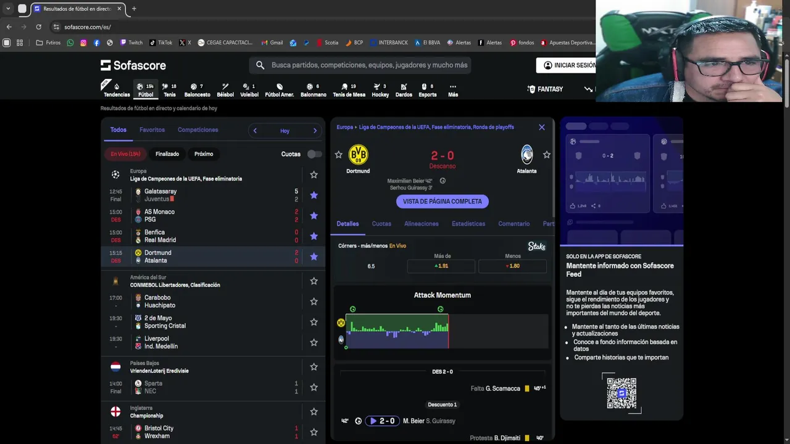This screenshot has width=790, height=444.
Task: Toggle star for VriendenLoterij Eredivisie header
Action: point(314,366)
